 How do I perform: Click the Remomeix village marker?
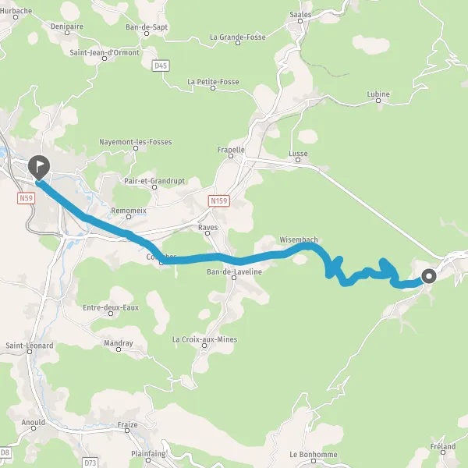click(129, 217)
